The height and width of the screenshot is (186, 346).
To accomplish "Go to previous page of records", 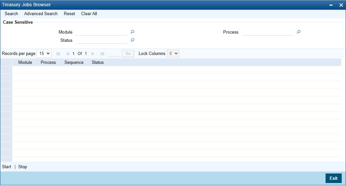I will [x=67, y=53].
